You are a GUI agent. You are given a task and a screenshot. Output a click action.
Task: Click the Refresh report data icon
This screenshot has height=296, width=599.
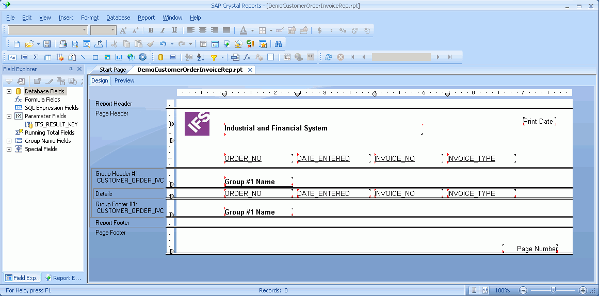click(x=328, y=57)
